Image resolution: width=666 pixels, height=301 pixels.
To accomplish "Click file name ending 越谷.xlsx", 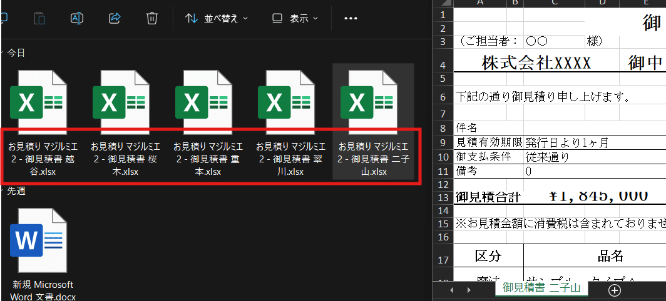I will [43, 159].
